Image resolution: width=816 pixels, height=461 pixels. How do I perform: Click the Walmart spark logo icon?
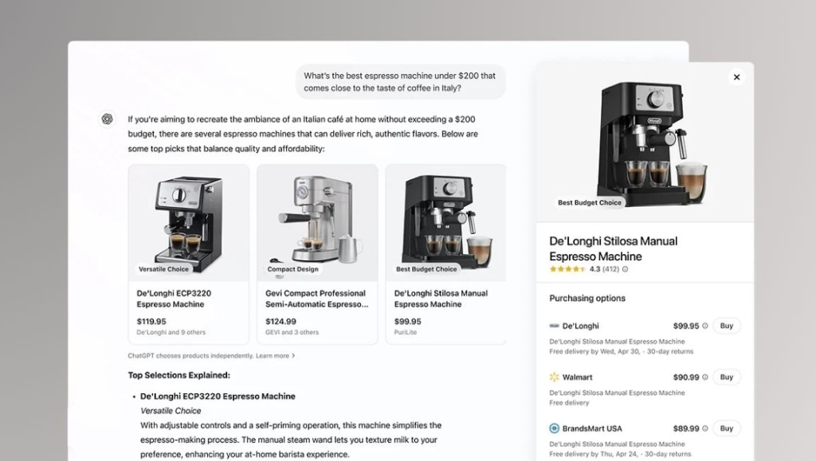555,377
